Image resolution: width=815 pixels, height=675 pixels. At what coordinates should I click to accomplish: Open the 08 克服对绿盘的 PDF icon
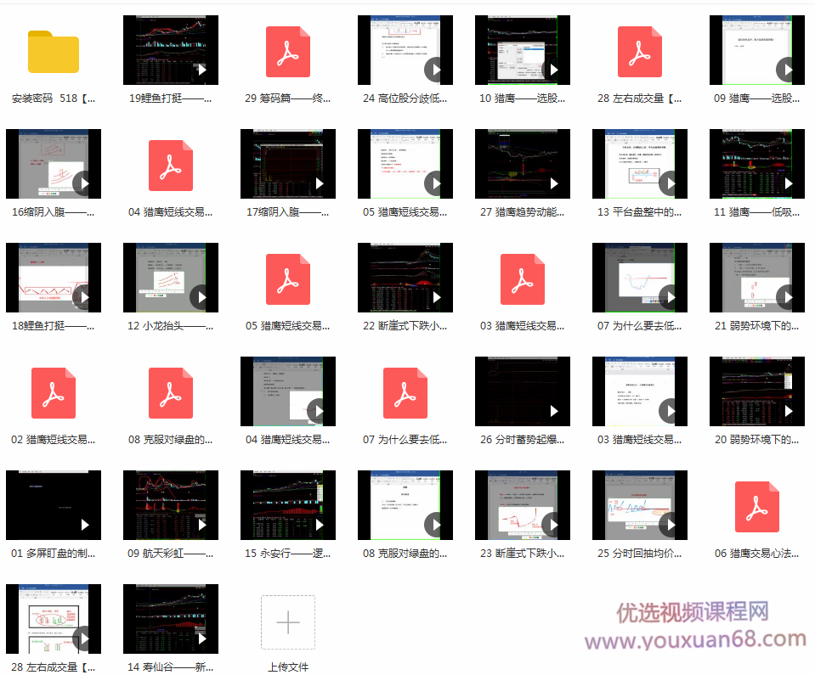click(170, 393)
